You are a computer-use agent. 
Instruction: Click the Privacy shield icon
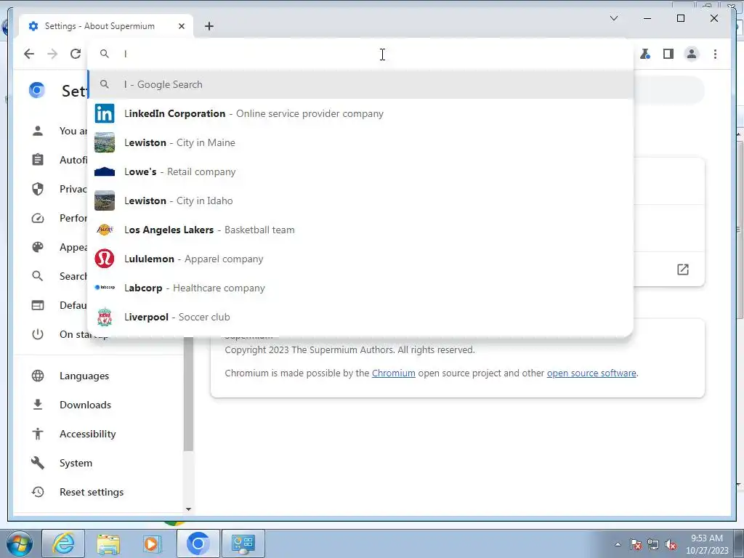click(x=38, y=189)
